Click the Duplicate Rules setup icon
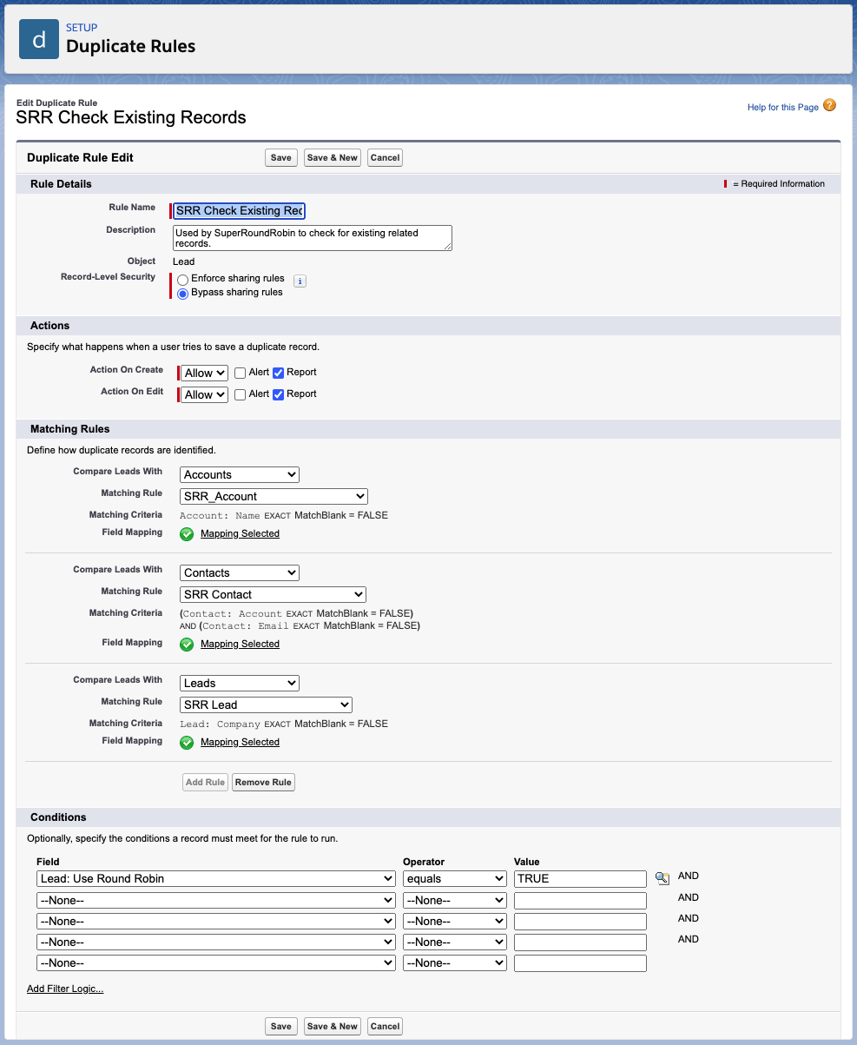 [39, 38]
